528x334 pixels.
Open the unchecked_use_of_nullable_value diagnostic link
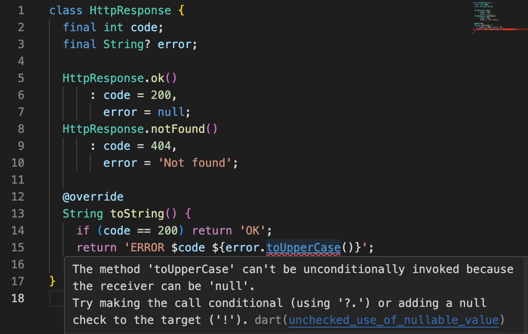pyautogui.click(x=393, y=320)
